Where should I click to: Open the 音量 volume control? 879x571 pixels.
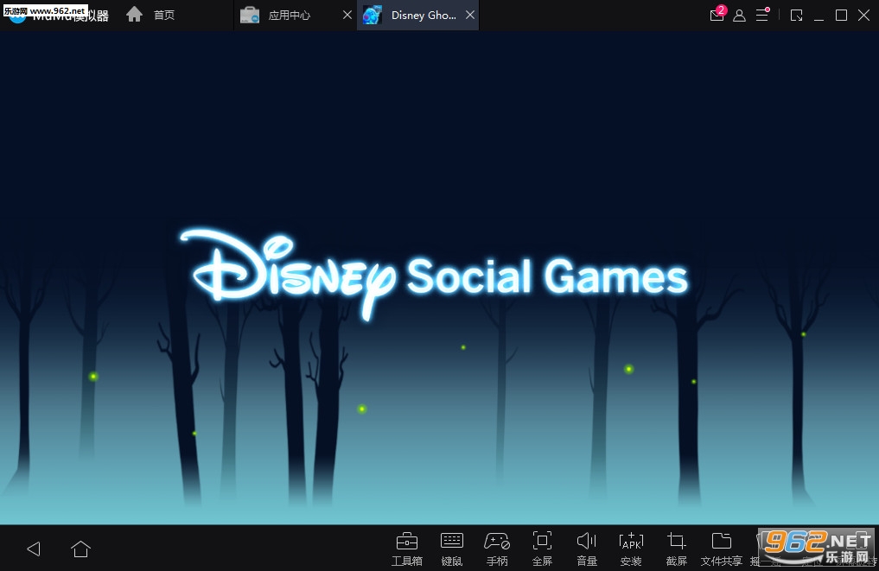point(587,549)
